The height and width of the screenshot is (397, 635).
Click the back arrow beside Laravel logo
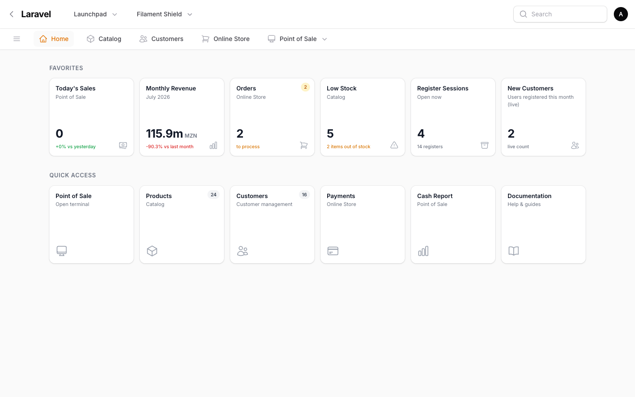11,14
